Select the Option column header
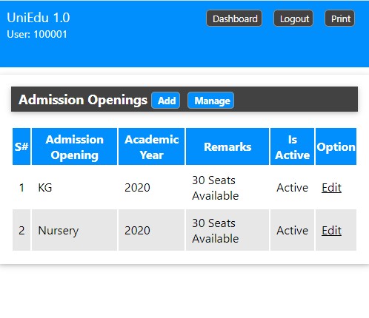 (336, 146)
